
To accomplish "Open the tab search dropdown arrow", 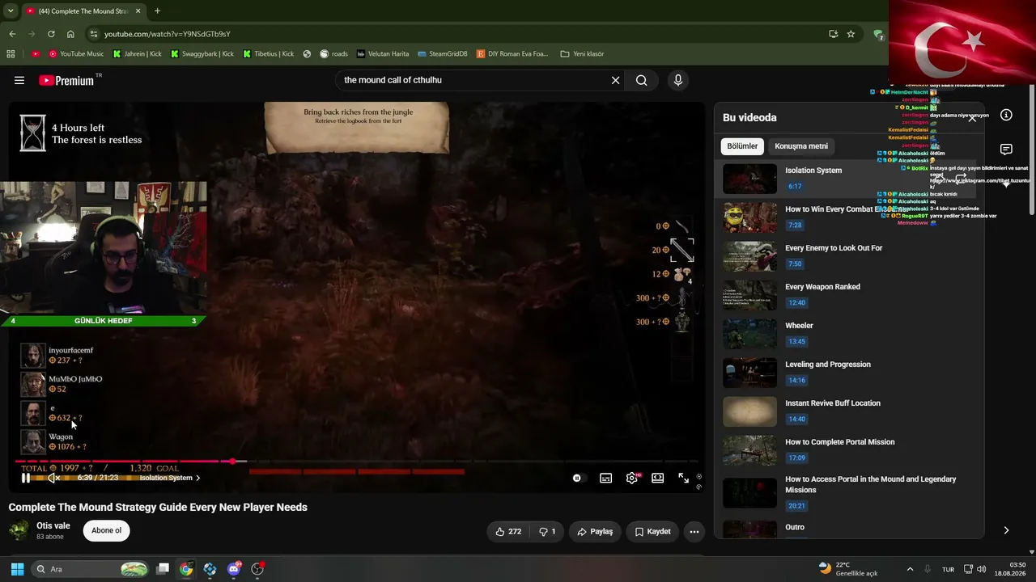I will (11, 11).
